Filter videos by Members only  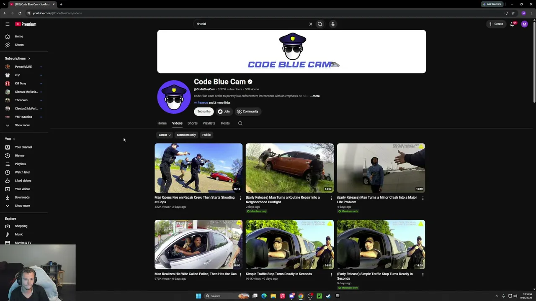pos(186,135)
